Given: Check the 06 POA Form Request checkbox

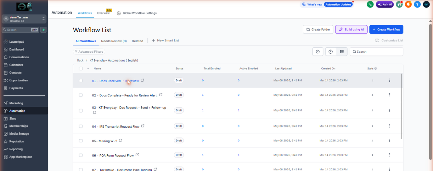Looking at the screenshot, I should coord(81,155).
